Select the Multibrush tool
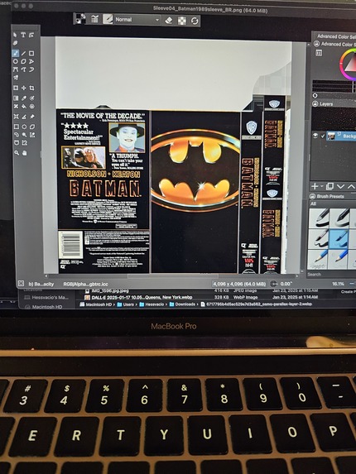The height and width of the screenshot is (474, 356). [x=16, y=78]
